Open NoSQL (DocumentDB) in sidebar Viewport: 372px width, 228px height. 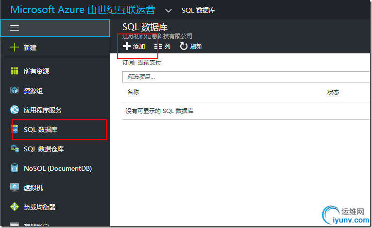click(x=58, y=168)
